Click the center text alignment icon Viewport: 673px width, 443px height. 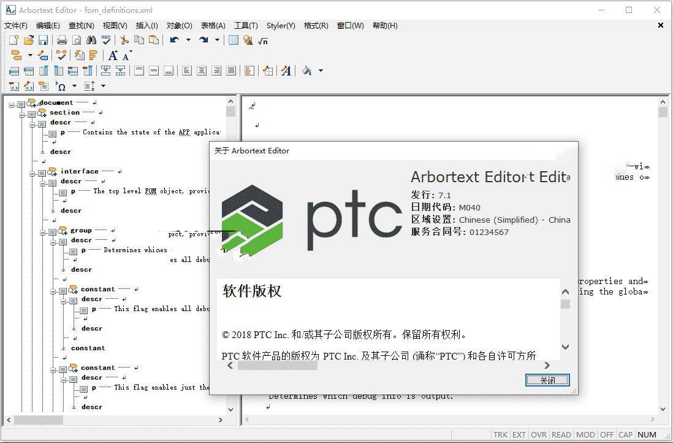(x=202, y=71)
